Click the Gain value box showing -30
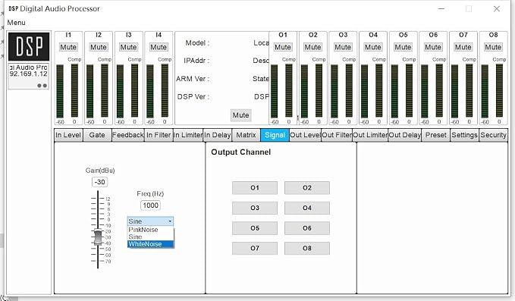 (x=99, y=182)
